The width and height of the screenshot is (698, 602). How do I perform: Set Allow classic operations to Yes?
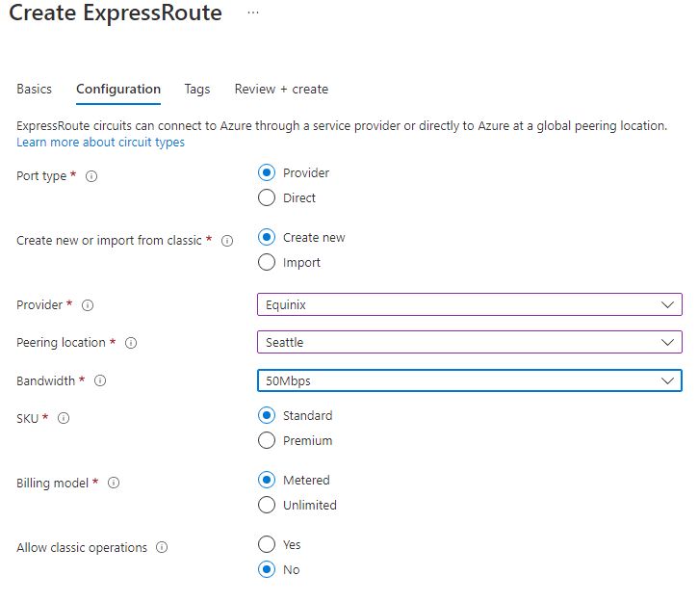pyautogui.click(x=266, y=544)
